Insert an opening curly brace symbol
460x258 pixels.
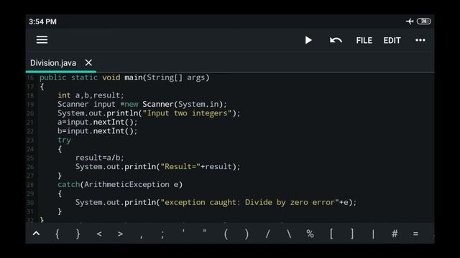(x=57, y=234)
